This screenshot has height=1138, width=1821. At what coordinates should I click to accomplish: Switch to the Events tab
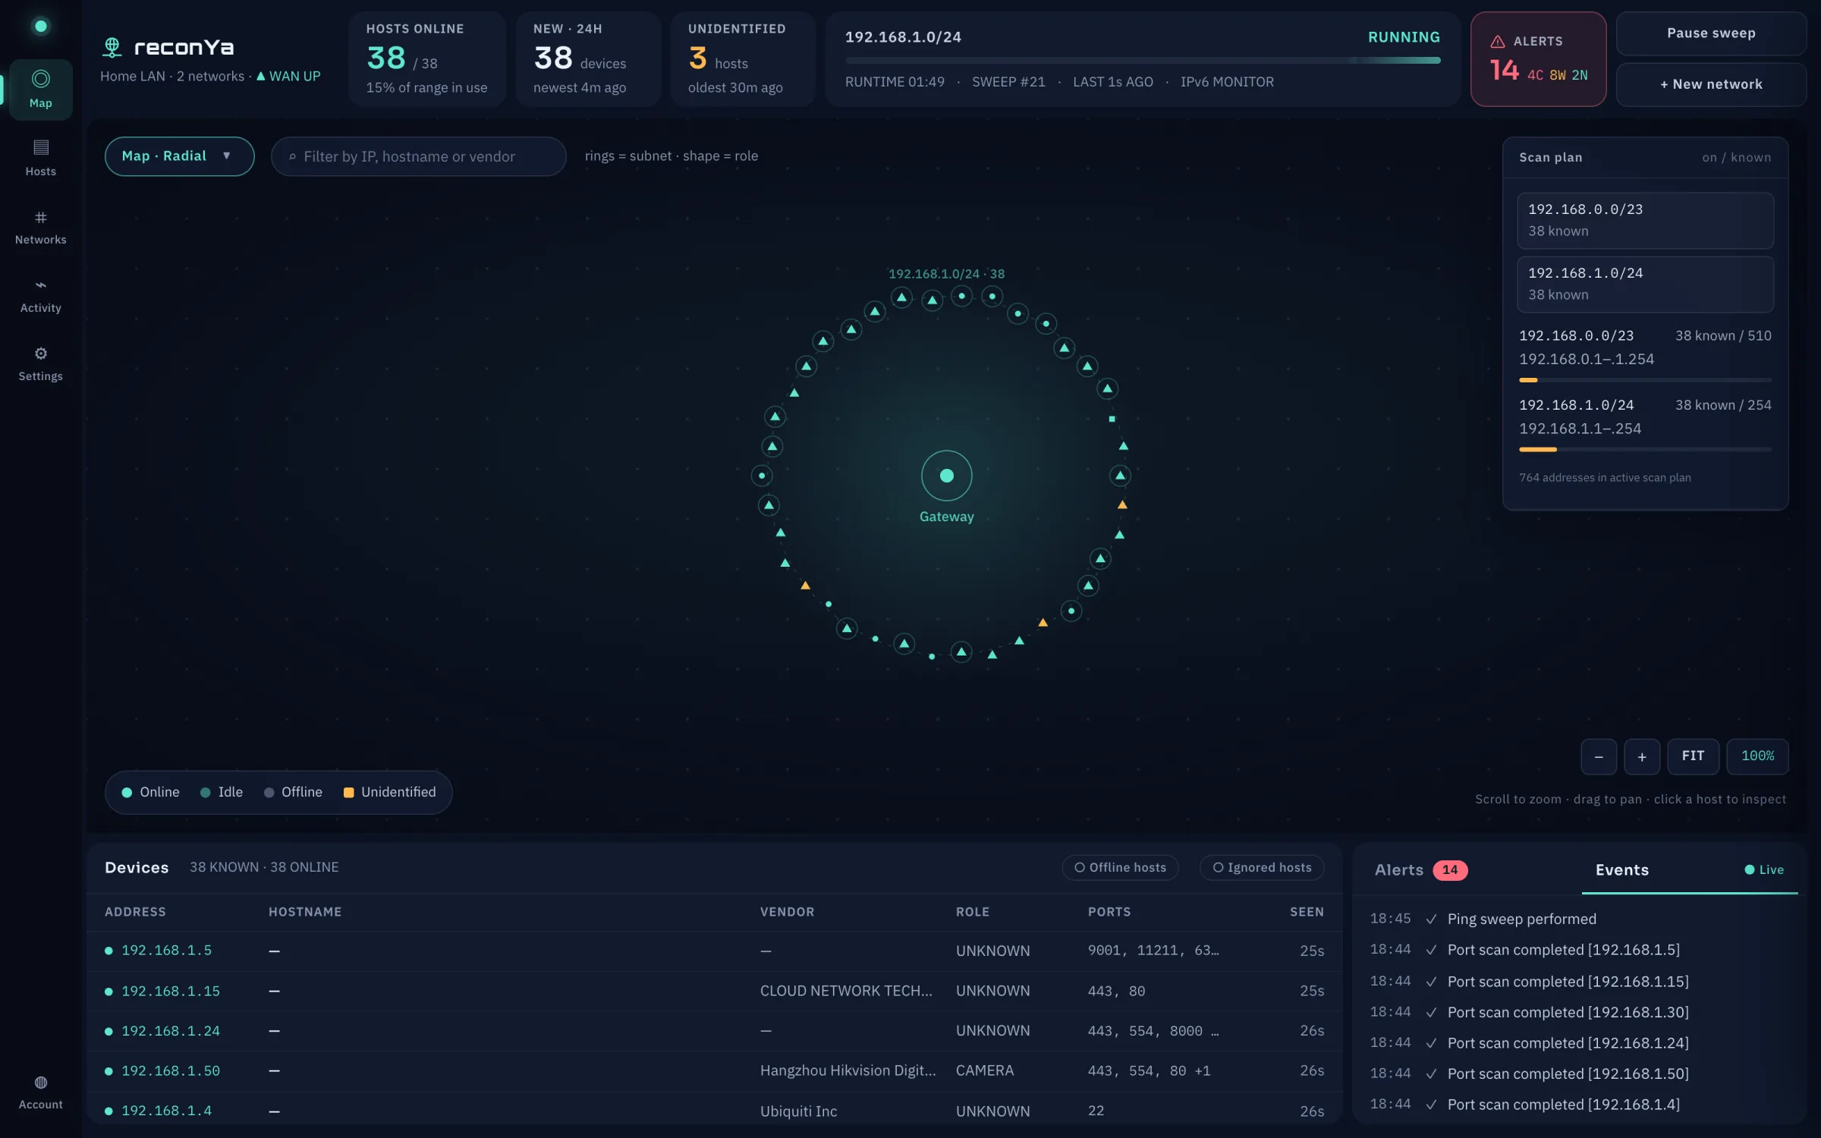(1622, 869)
